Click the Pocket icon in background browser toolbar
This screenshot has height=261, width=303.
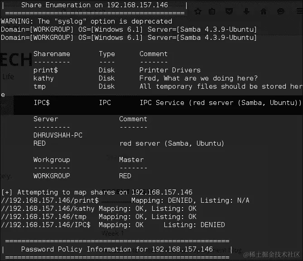pos(229,11)
